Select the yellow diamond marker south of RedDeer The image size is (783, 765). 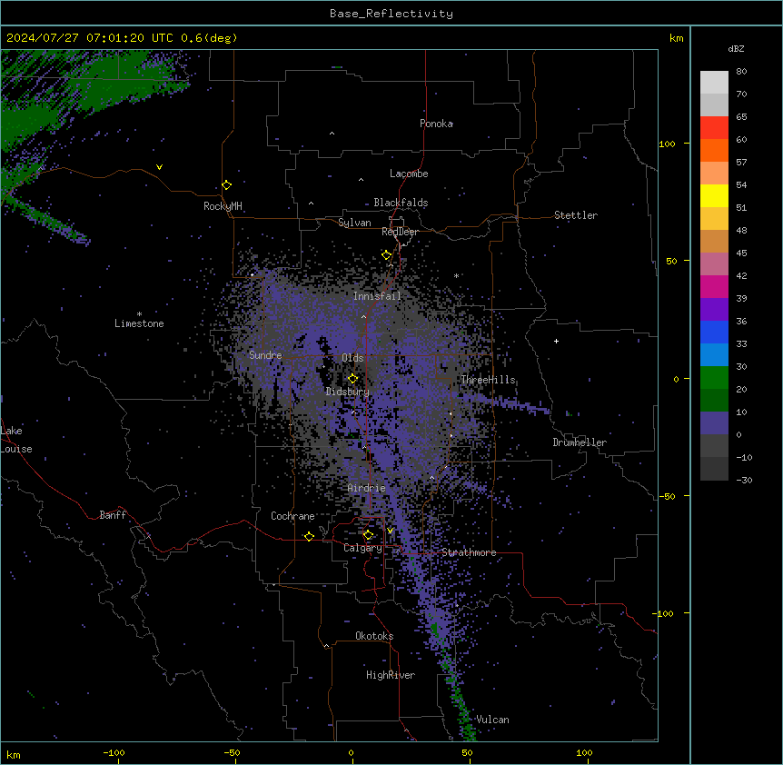pyautogui.click(x=386, y=255)
